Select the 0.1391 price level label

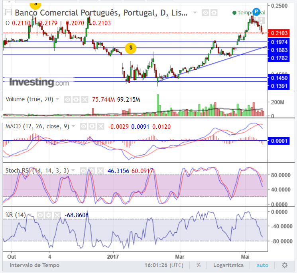click(279, 86)
